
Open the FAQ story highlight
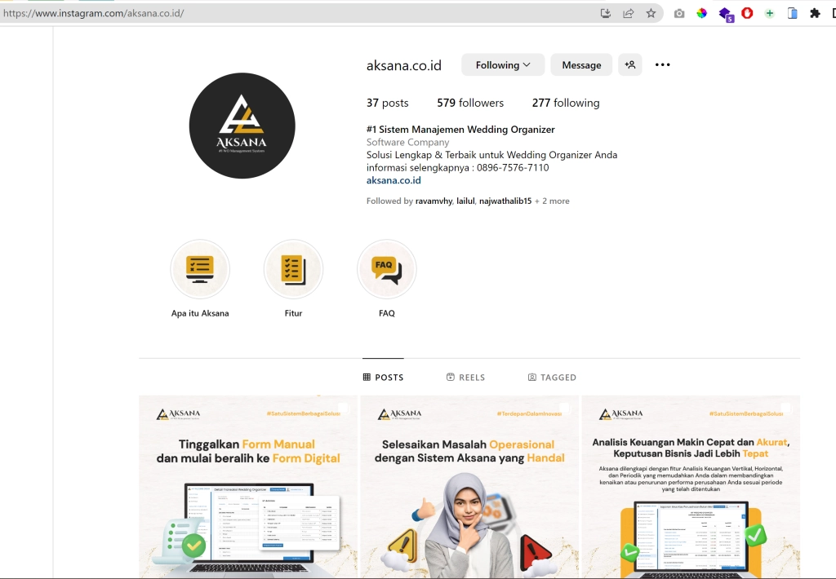click(387, 270)
